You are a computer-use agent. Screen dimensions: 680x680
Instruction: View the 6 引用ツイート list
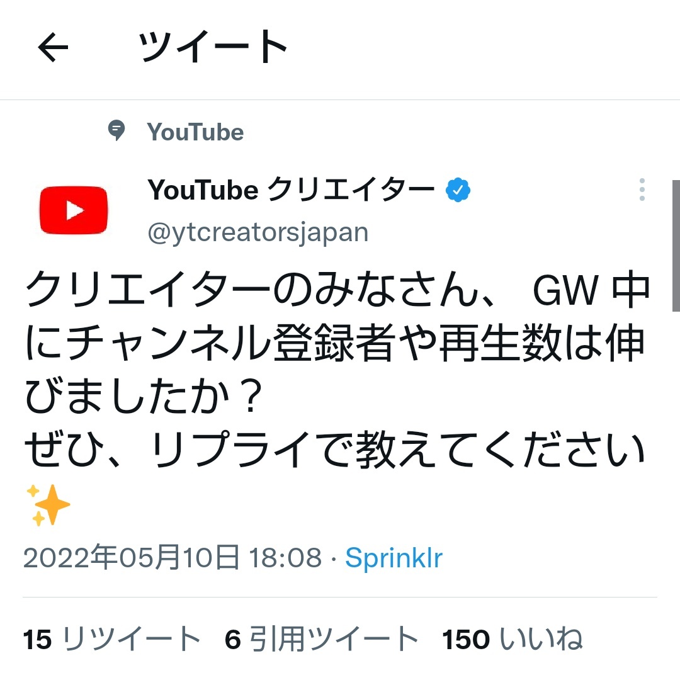point(321,639)
